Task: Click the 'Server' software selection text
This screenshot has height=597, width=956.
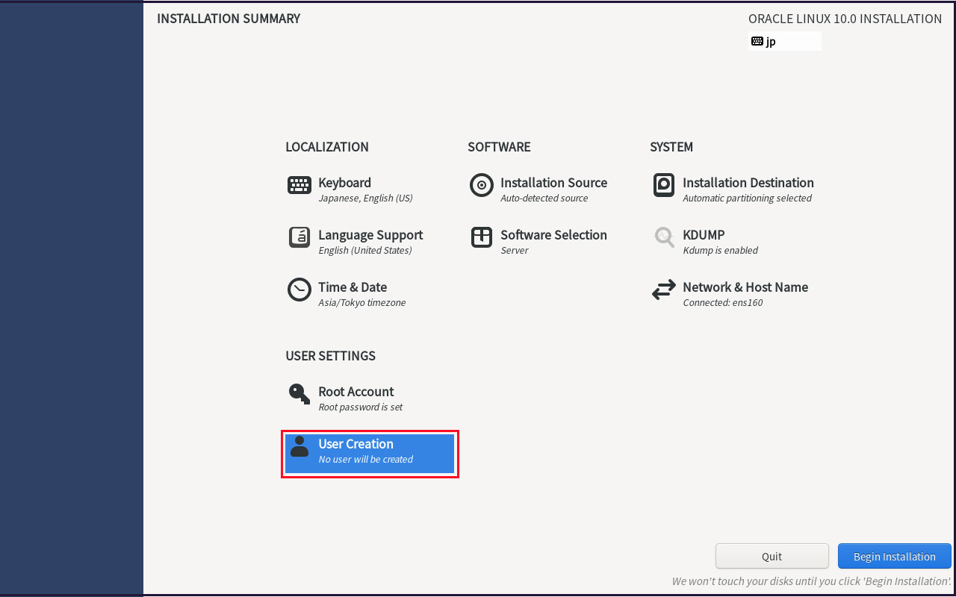Action: tap(515, 251)
